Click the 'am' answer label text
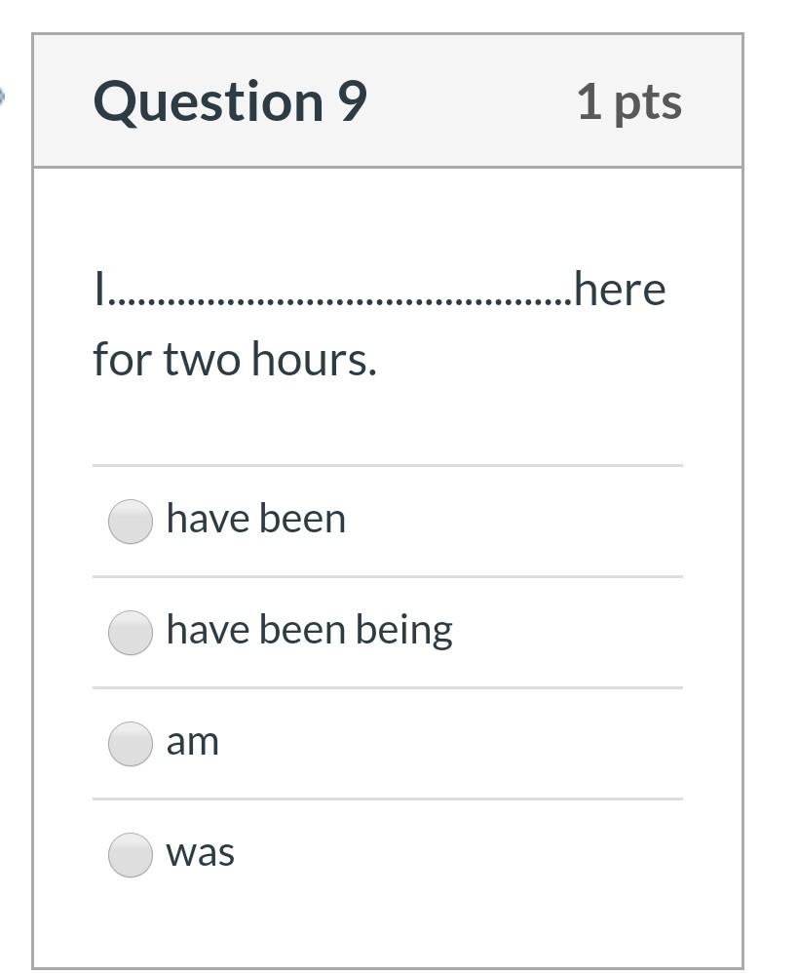Viewport: 799px width, 974px height. pyautogui.click(x=192, y=741)
